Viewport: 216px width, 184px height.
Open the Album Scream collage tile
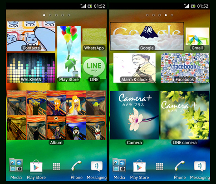point(56,115)
